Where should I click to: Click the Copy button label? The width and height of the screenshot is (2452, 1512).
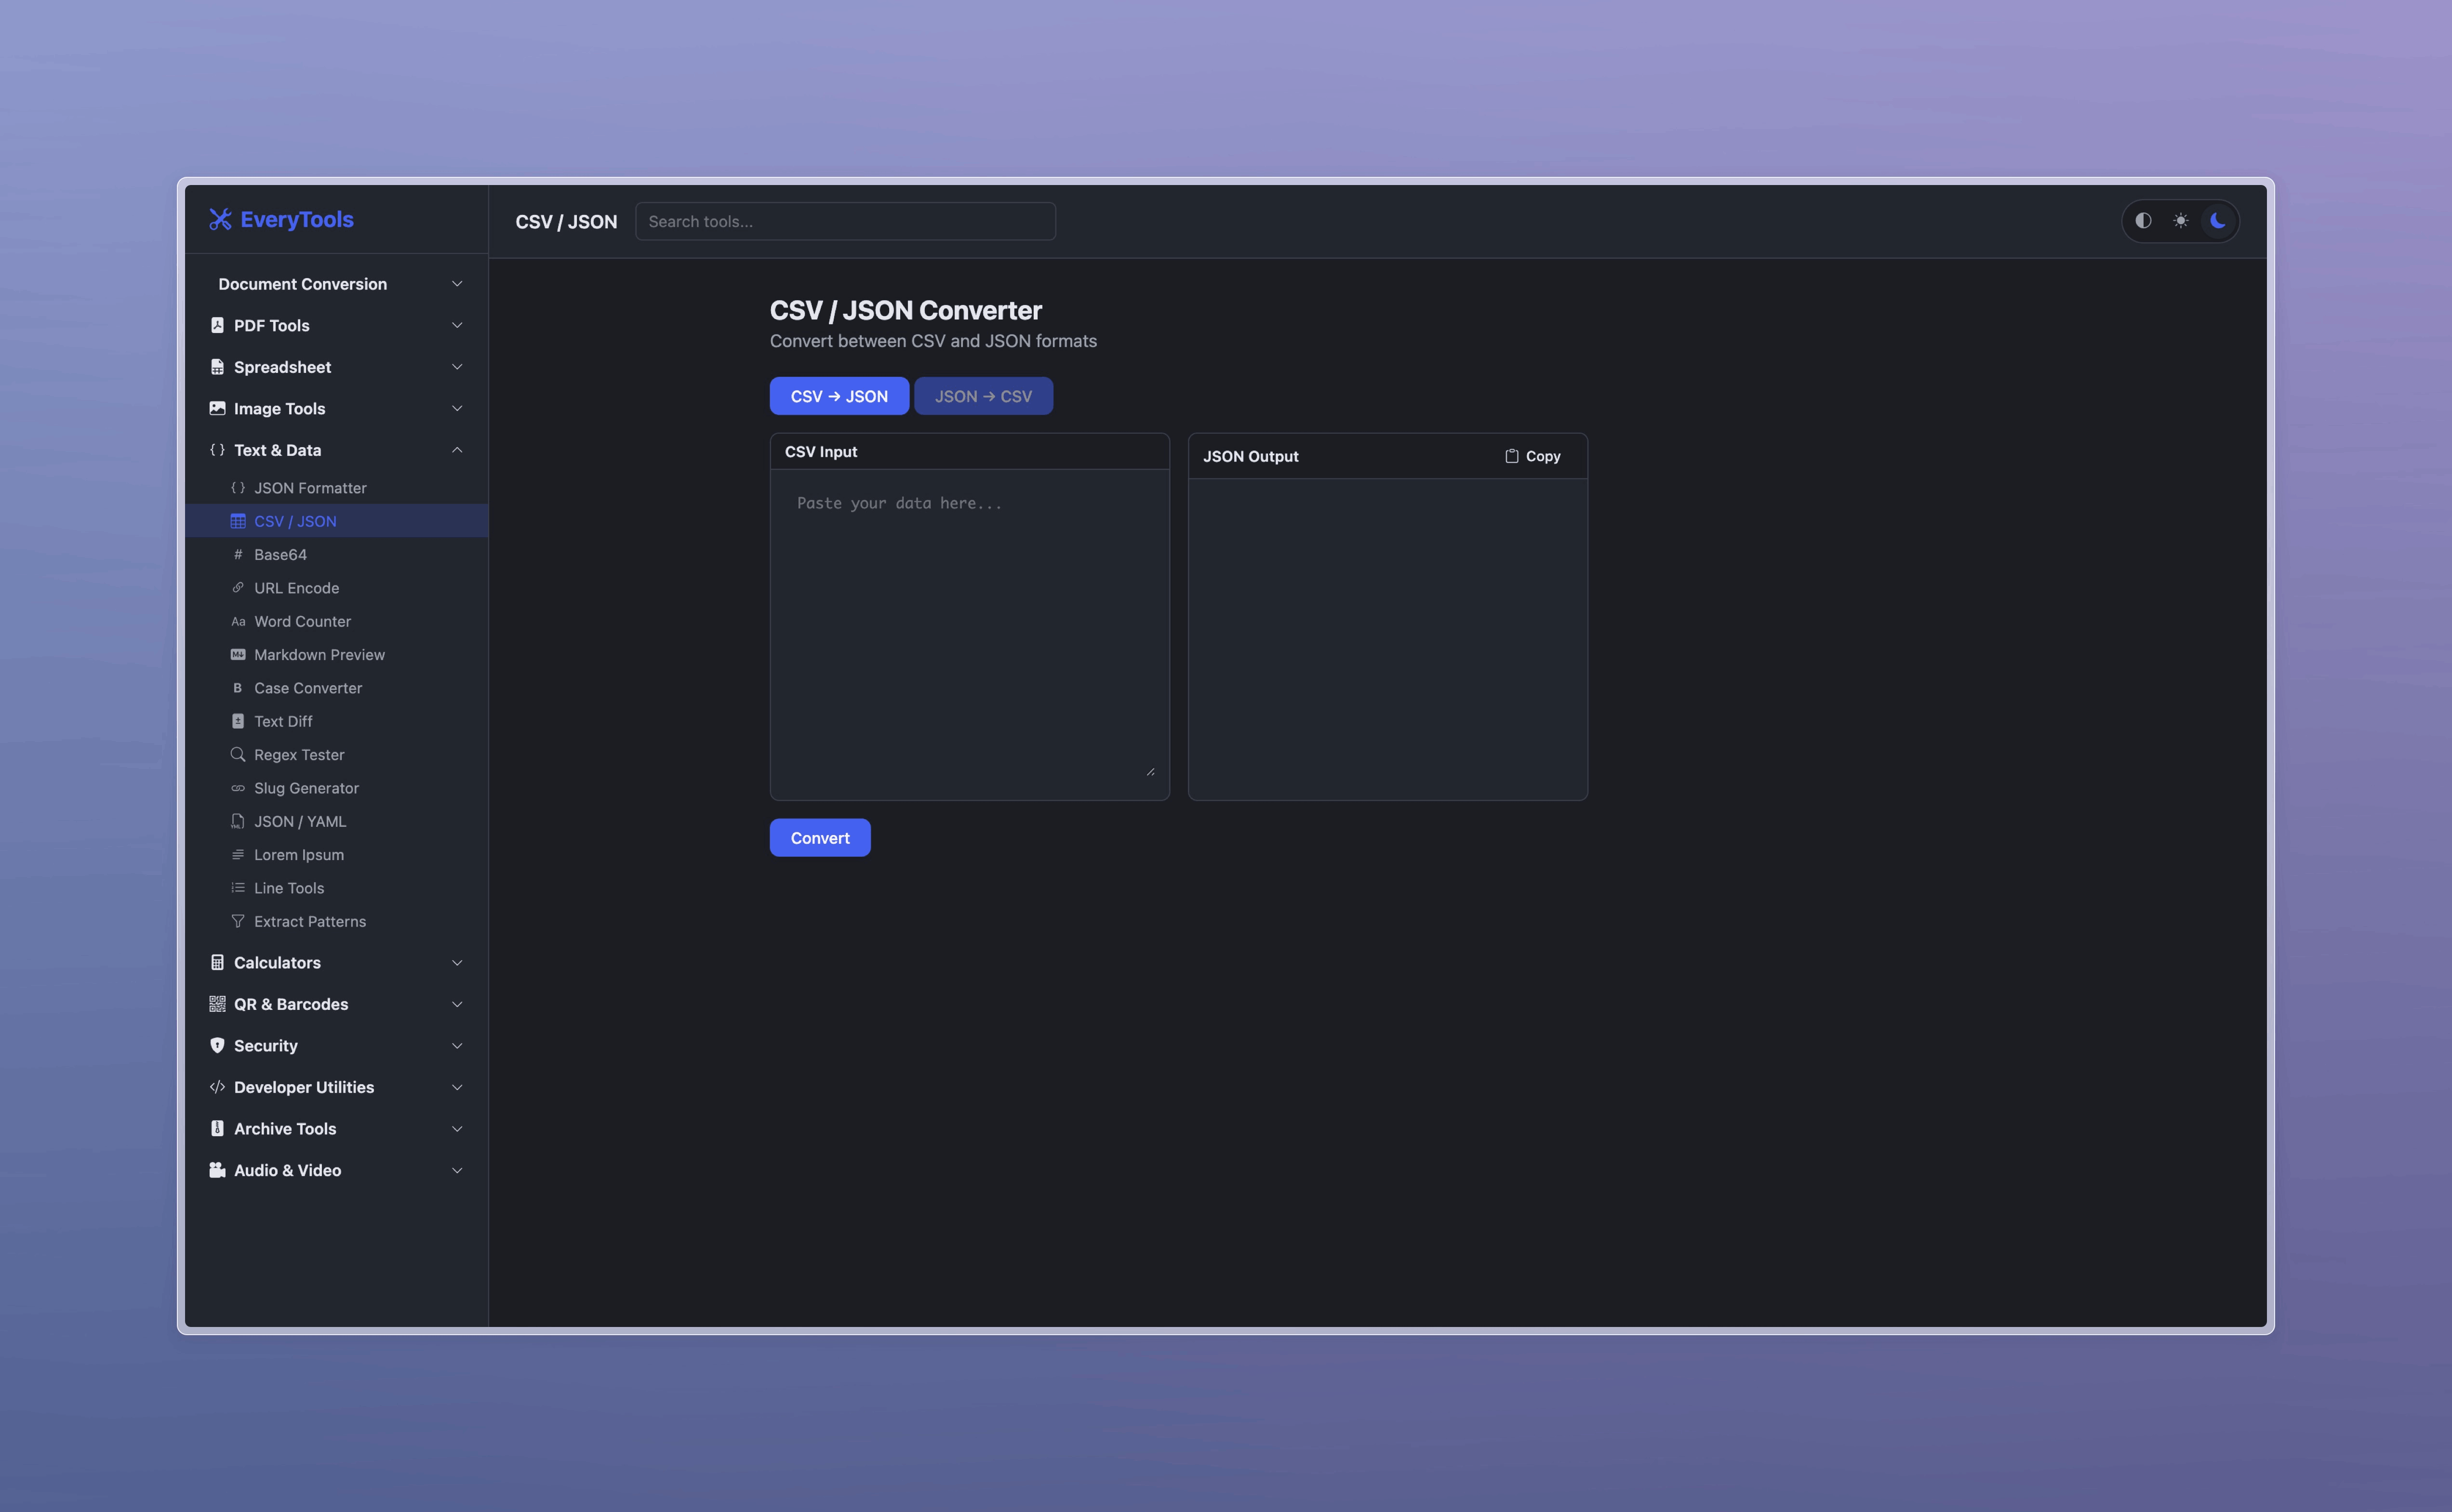point(1543,456)
